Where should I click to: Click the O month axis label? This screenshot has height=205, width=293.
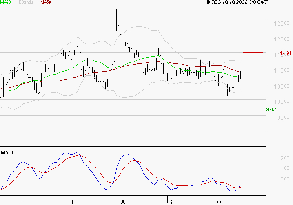click(x=219, y=202)
